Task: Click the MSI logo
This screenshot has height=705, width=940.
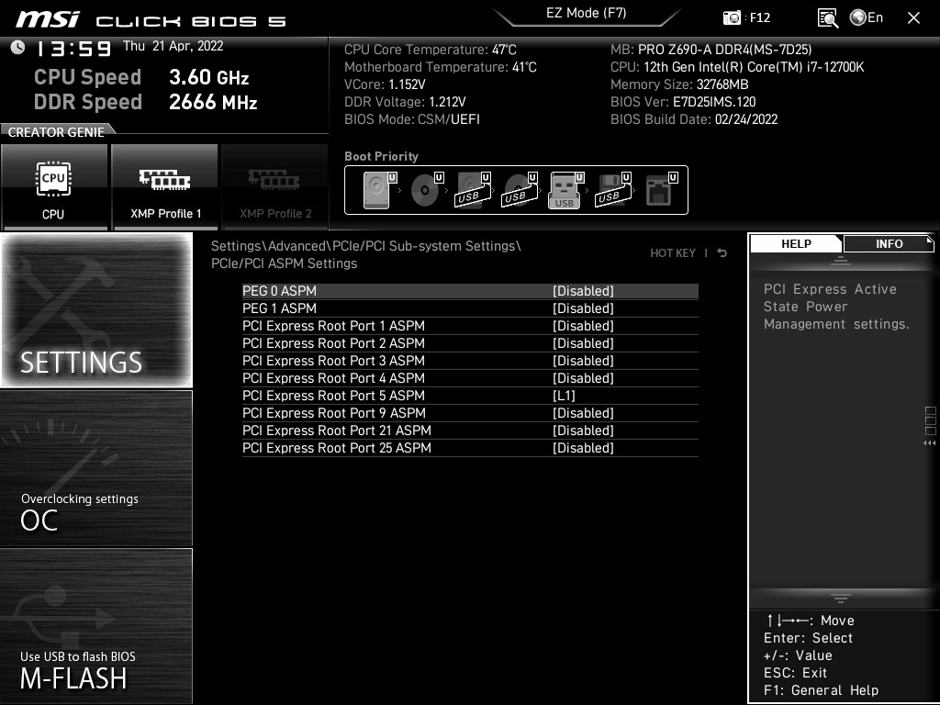Action: [48, 18]
